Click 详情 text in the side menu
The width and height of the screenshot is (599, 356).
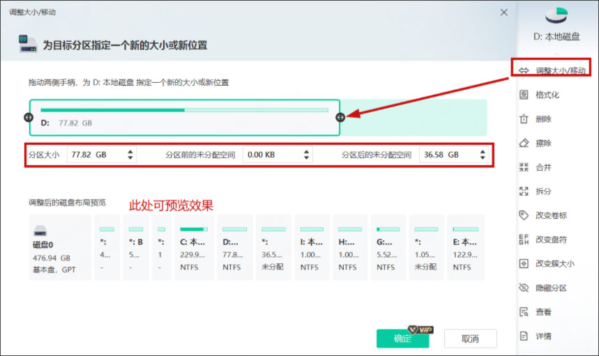[x=543, y=336]
